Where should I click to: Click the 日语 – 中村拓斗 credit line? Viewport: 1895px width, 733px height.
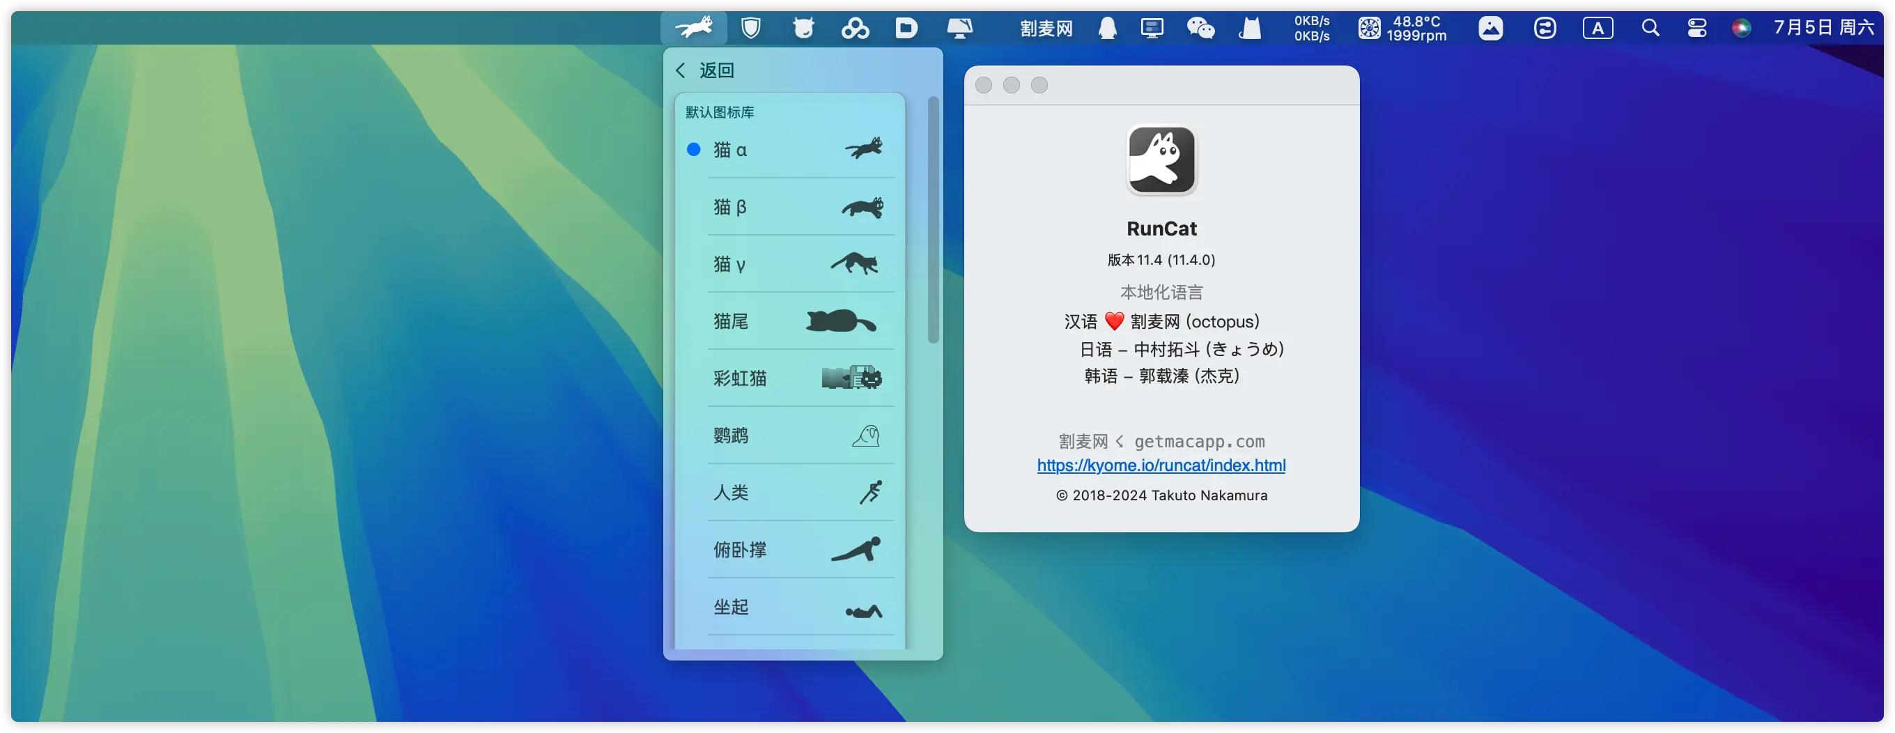1182,349
